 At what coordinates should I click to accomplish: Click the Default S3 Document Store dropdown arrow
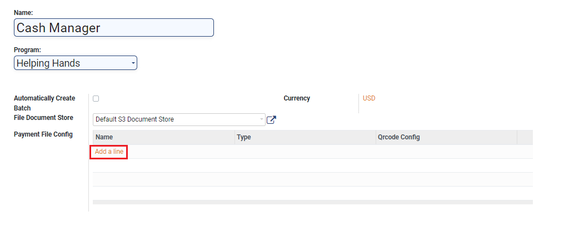(261, 119)
